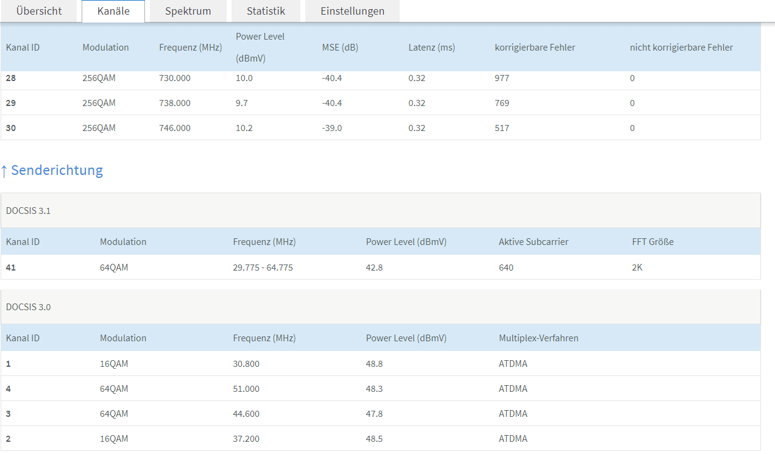Click frequency value 37.200
Image resolution: width=775 pixels, height=454 pixels.
coord(246,439)
